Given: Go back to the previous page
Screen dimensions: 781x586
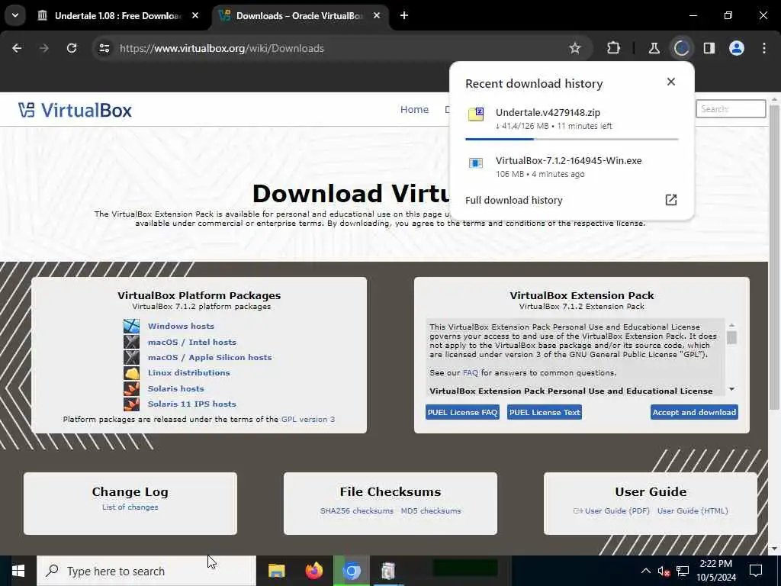Looking at the screenshot, I should point(17,48).
